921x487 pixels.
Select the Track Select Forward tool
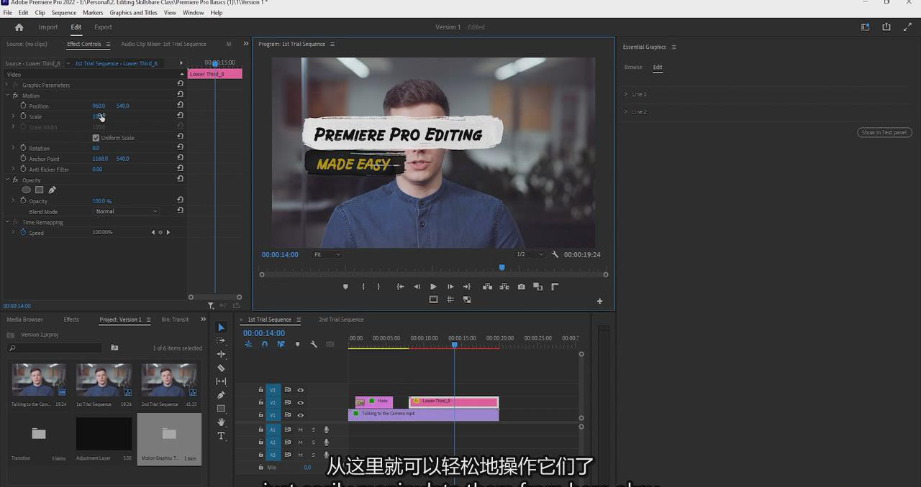click(x=221, y=340)
